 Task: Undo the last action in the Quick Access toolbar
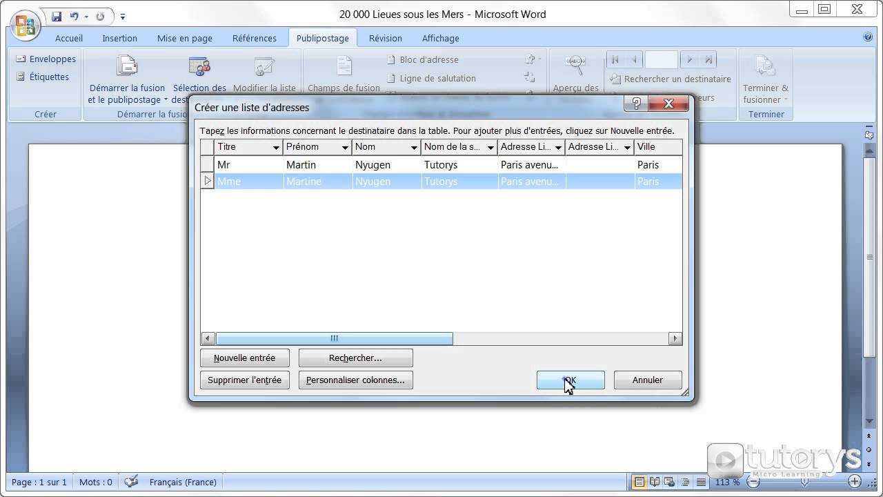point(74,16)
